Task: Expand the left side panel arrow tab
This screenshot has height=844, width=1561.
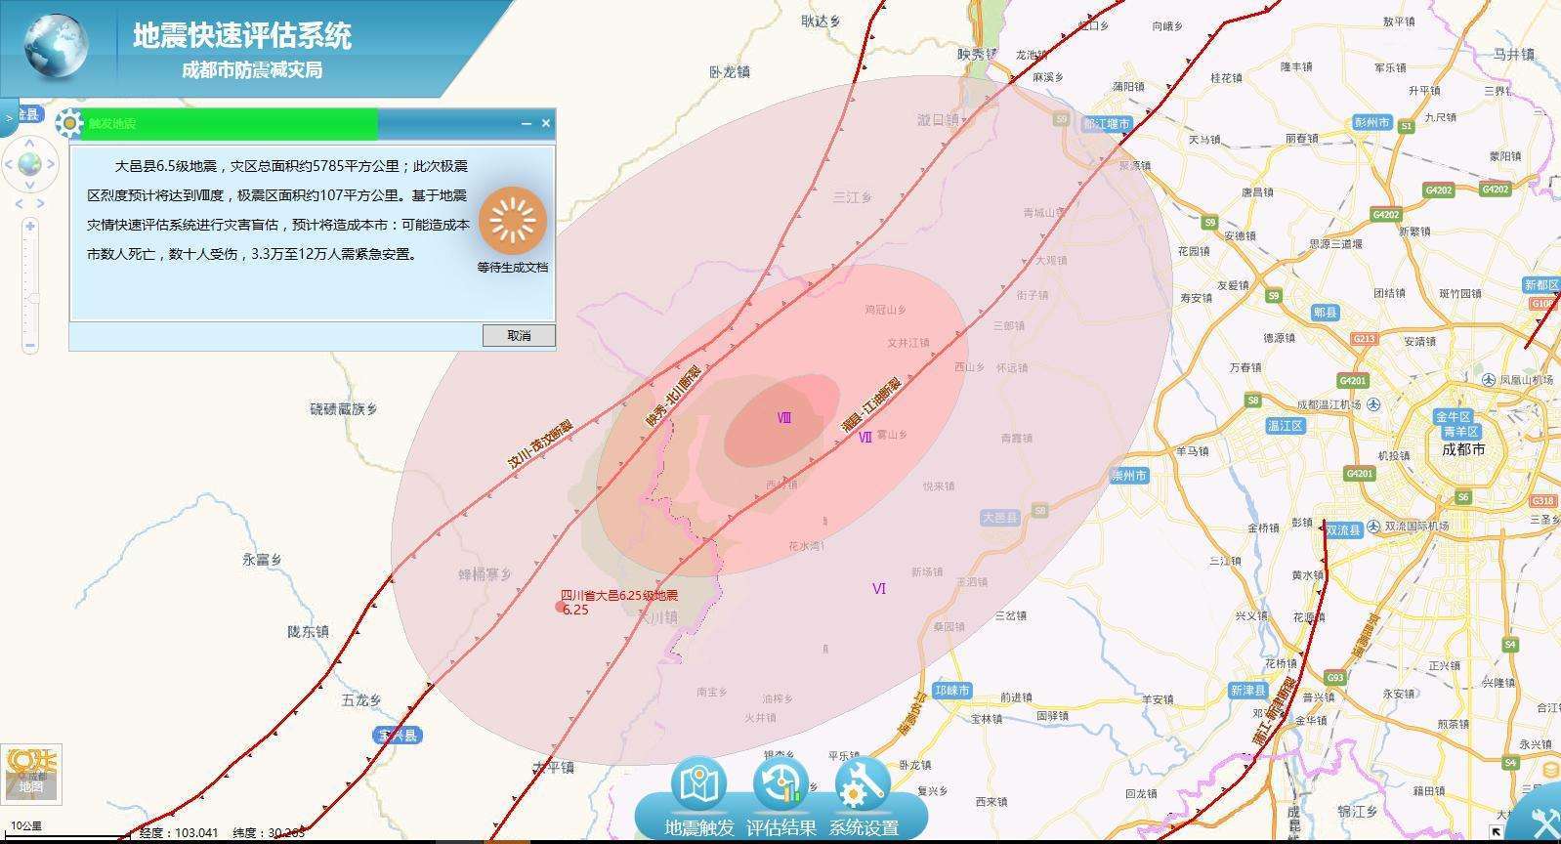Action: click(x=9, y=117)
